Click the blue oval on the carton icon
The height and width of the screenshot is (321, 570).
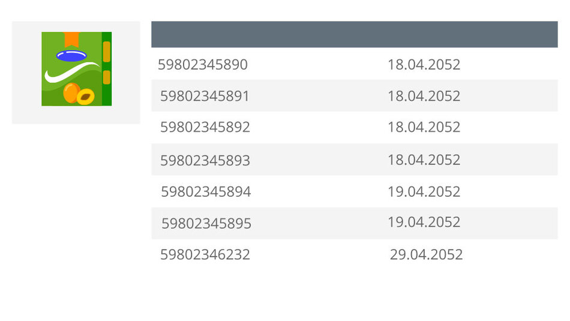pyautogui.click(x=71, y=56)
